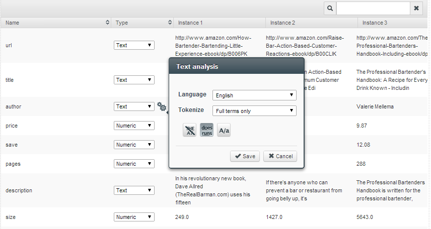Select the Type dropdown for pages

134,164
